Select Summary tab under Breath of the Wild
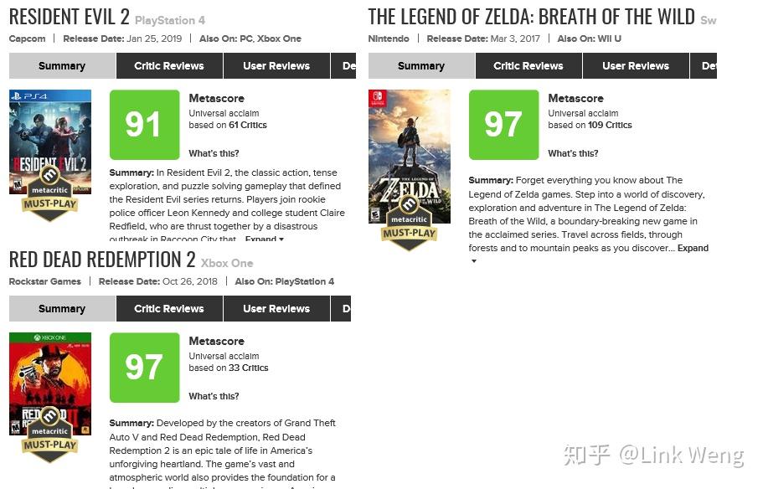 tap(421, 65)
